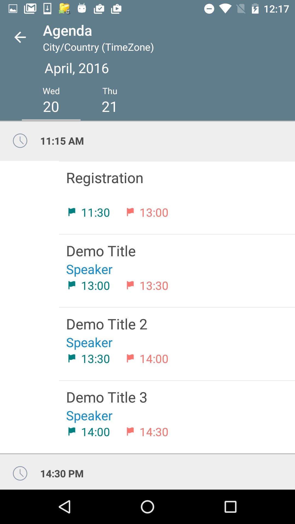Tap the green start flag for Registration
The height and width of the screenshot is (524, 295).
pyautogui.click(x=72, y=212)
